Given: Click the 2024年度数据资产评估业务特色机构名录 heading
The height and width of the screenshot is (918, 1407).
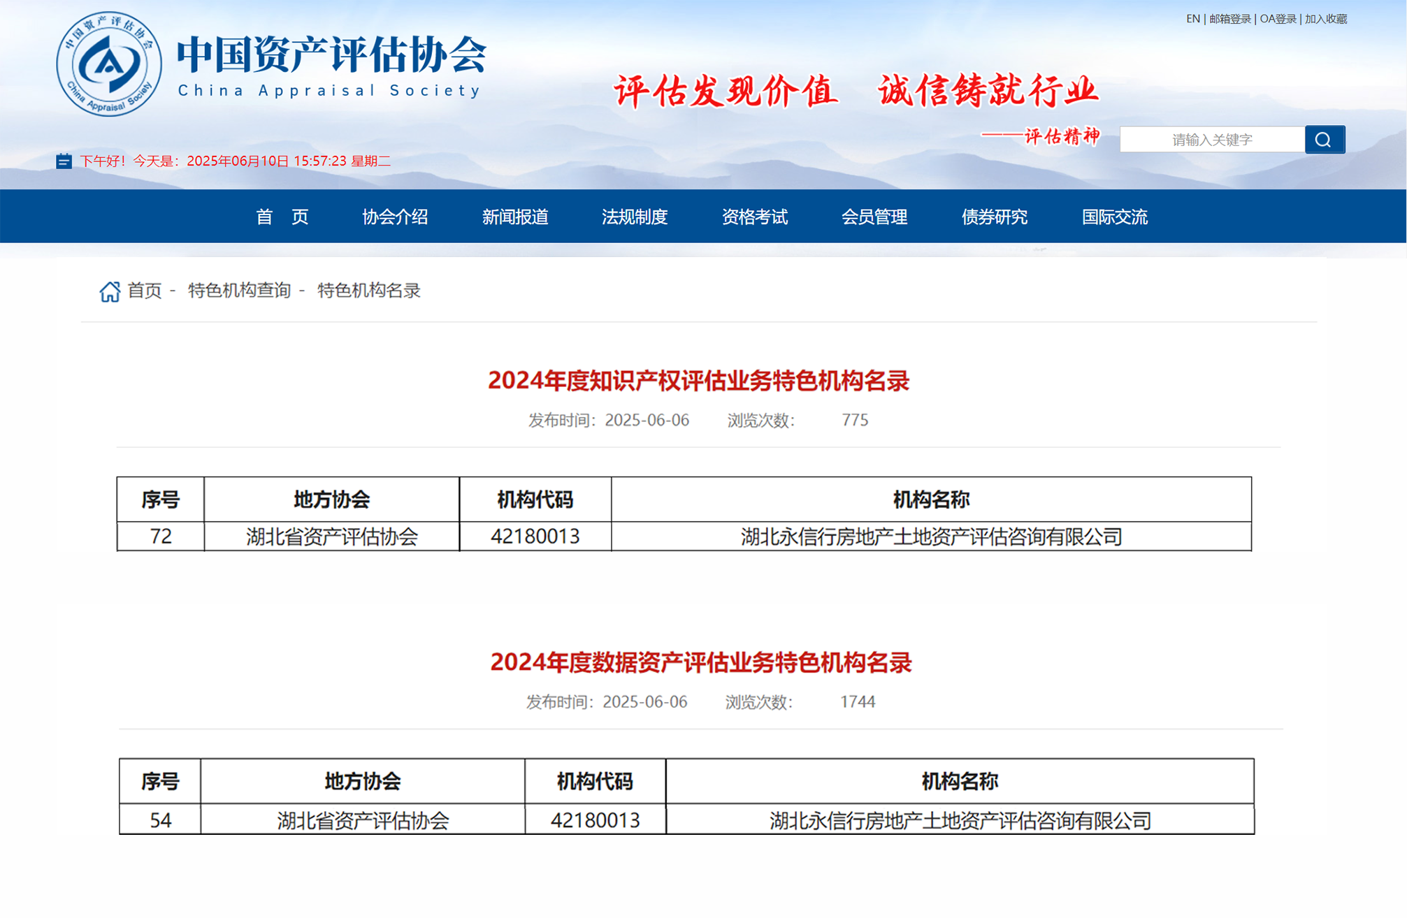Looking at the screenshot, I should [x=701, y=662].
